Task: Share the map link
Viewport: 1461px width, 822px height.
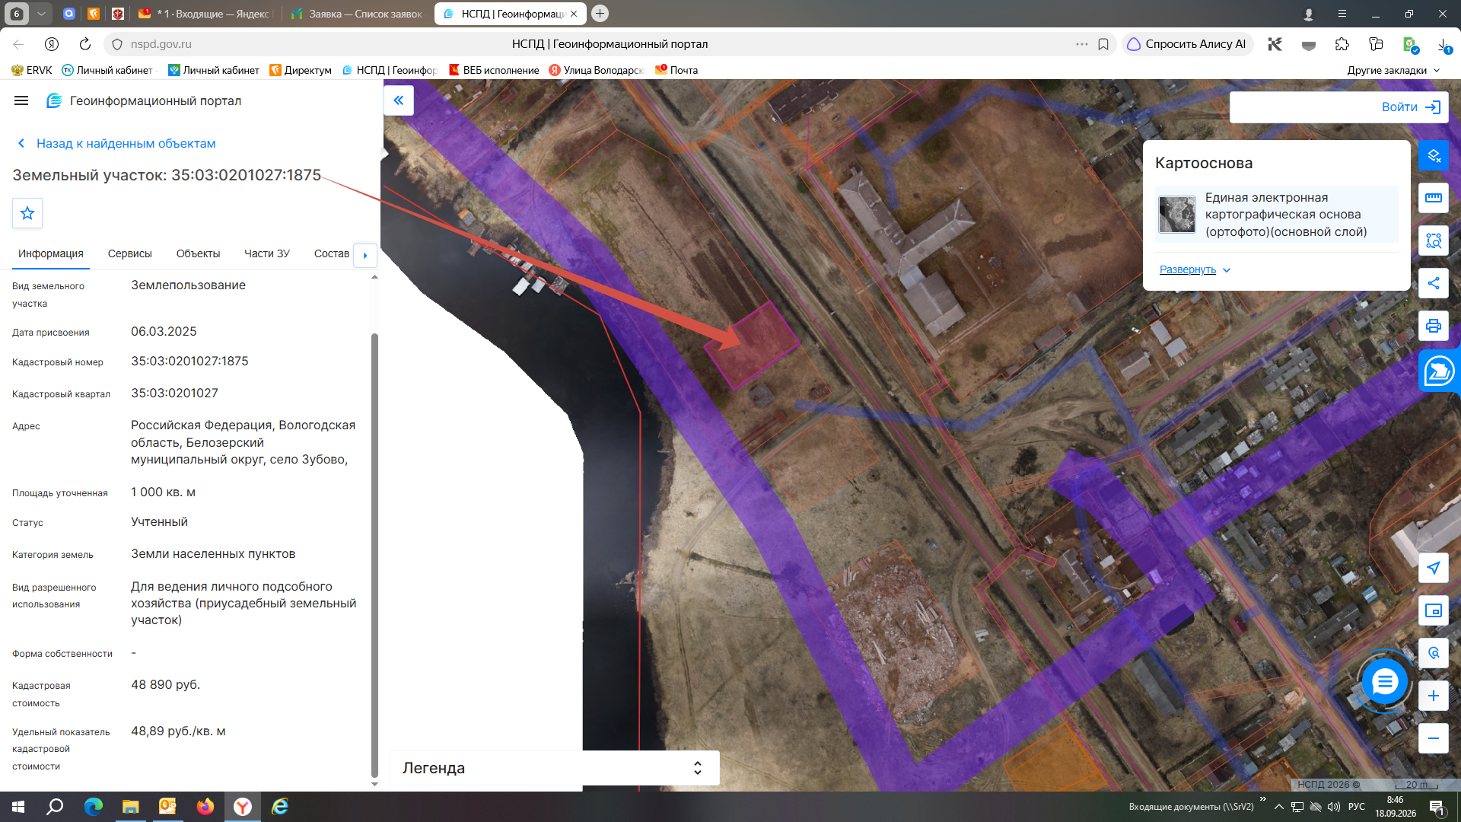Action: (x=1434, y=283)
